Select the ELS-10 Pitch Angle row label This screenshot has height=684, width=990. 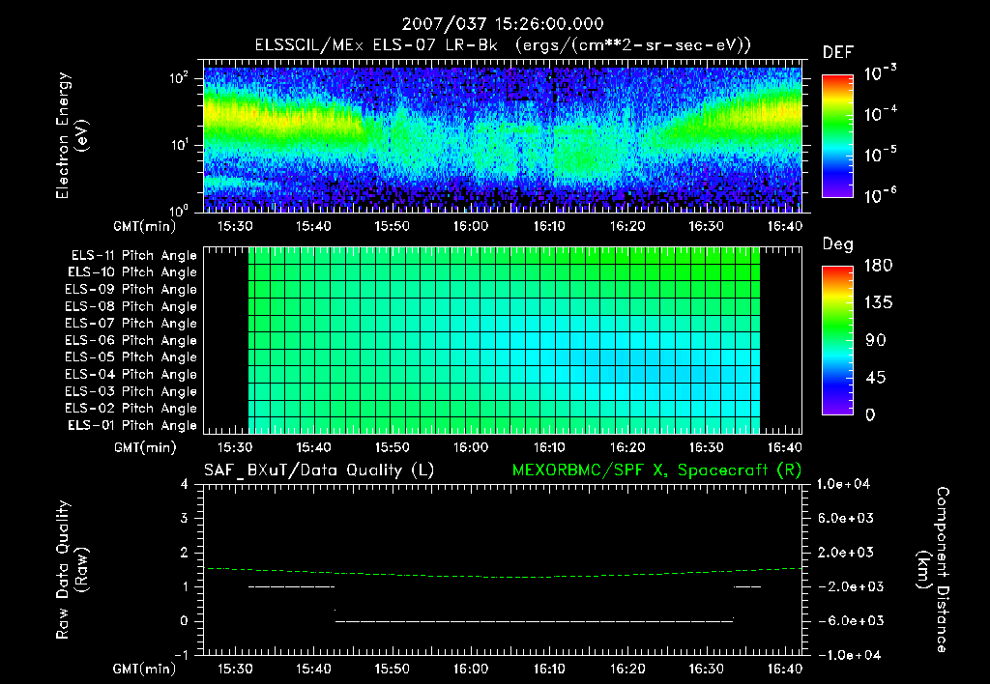(x=132, y=272)
